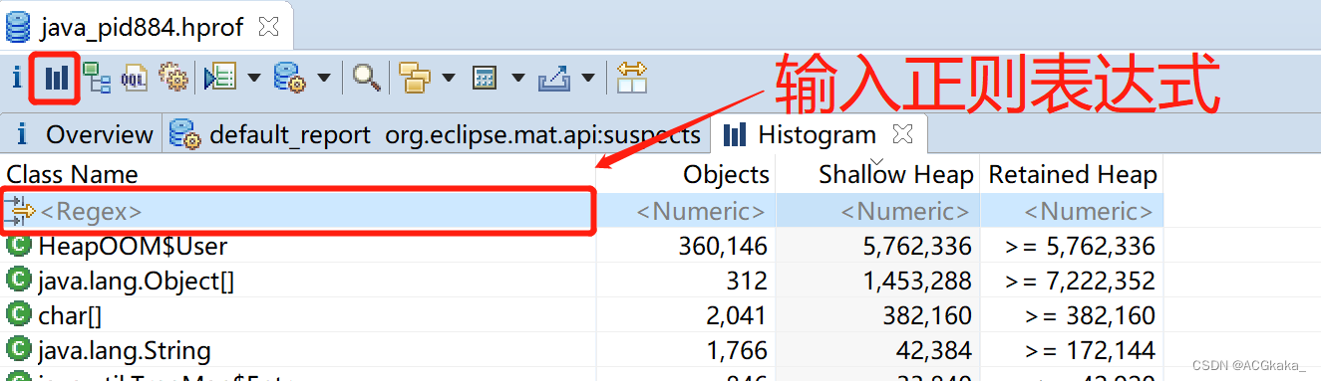Select the Histogram tab
1321x381 pixels.
[818, 134]
